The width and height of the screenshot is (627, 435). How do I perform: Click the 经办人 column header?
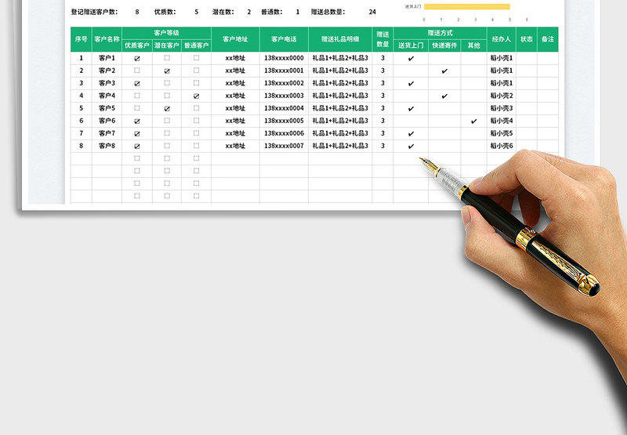501,38
